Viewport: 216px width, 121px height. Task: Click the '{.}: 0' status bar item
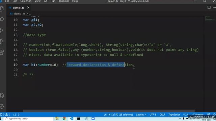click(x=17, y=114)
